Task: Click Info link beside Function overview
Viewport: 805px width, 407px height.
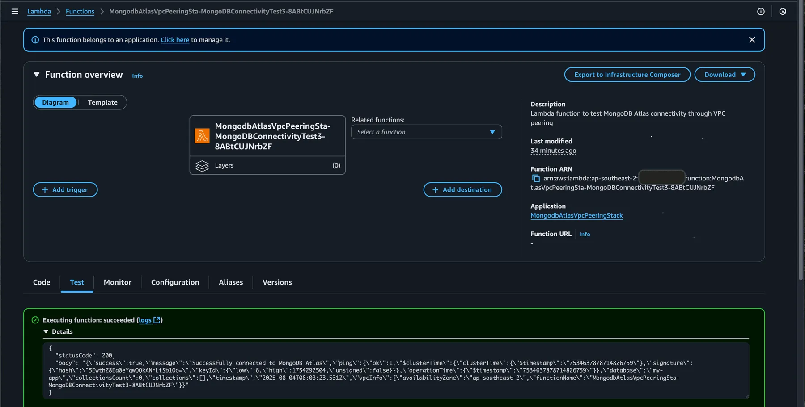Action: (x=137, y=76)
